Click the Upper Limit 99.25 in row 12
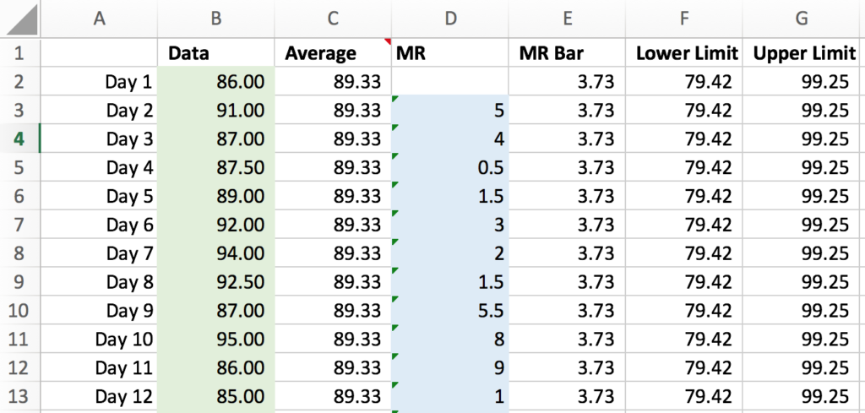The image size is (865, 413). (801, 367)
